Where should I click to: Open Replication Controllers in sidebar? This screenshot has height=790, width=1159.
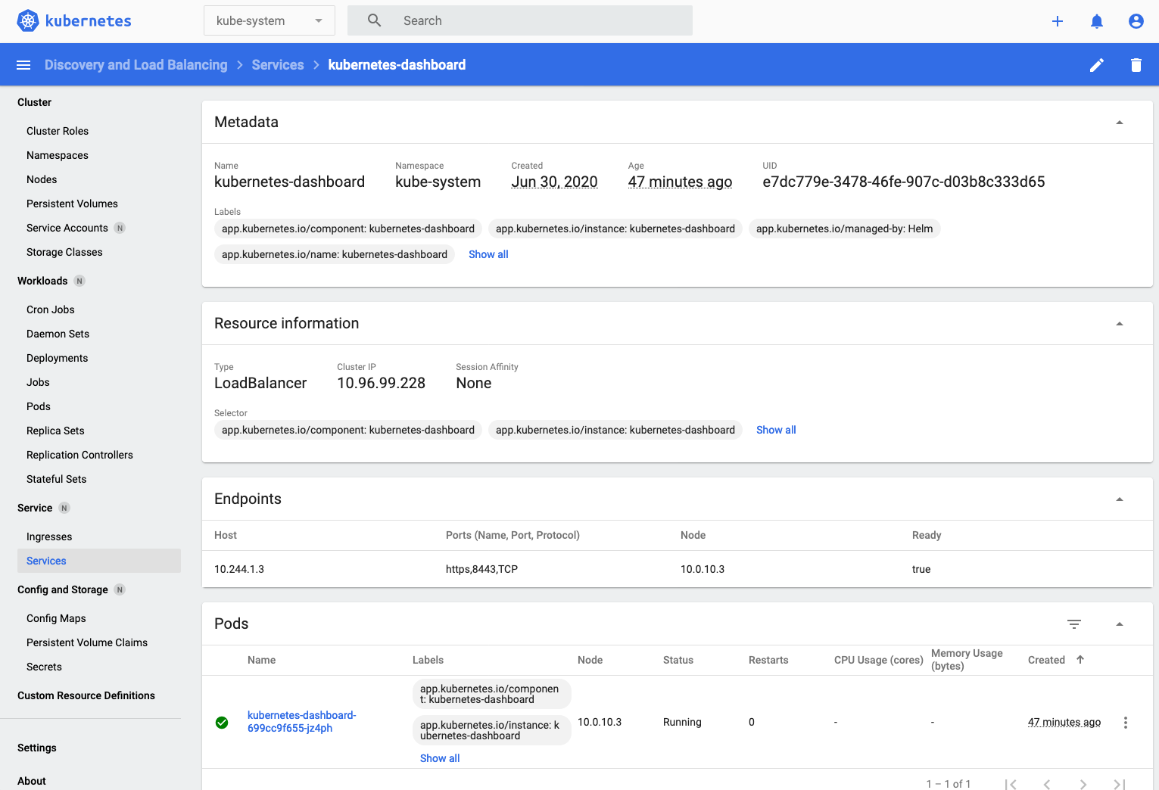click(x=79, y=455)
